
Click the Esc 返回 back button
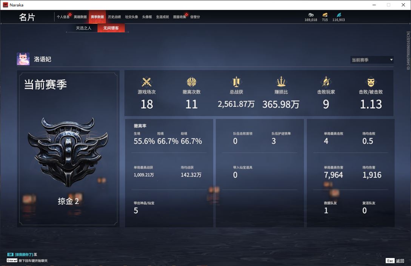point(395,261)
